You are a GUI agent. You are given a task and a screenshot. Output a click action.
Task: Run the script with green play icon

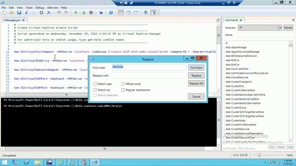pyautogui.click(x=76, y=12)
